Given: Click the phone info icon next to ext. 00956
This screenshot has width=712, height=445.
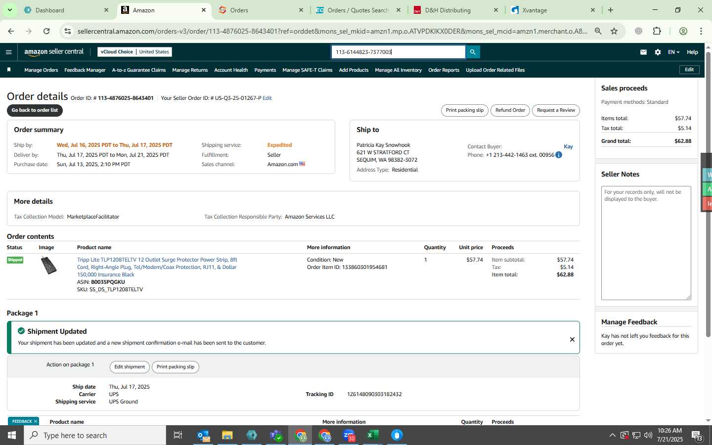Looking at the screenshot, I should point(559,155).
